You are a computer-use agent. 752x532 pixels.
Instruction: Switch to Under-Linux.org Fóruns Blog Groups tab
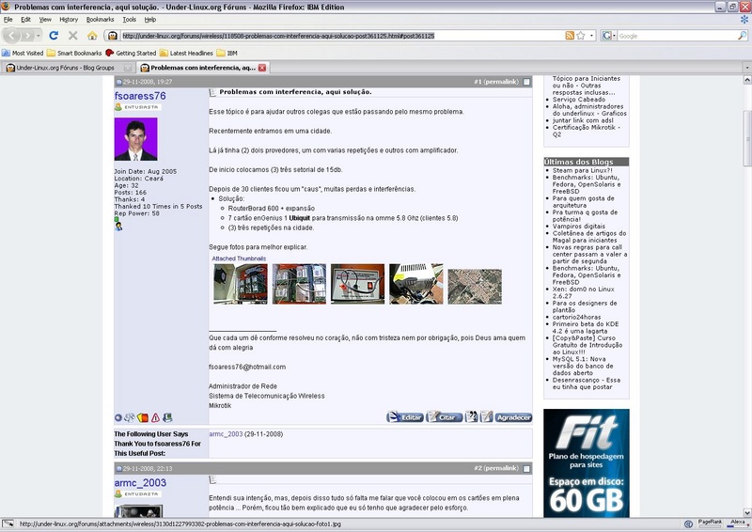click(69, 68)
